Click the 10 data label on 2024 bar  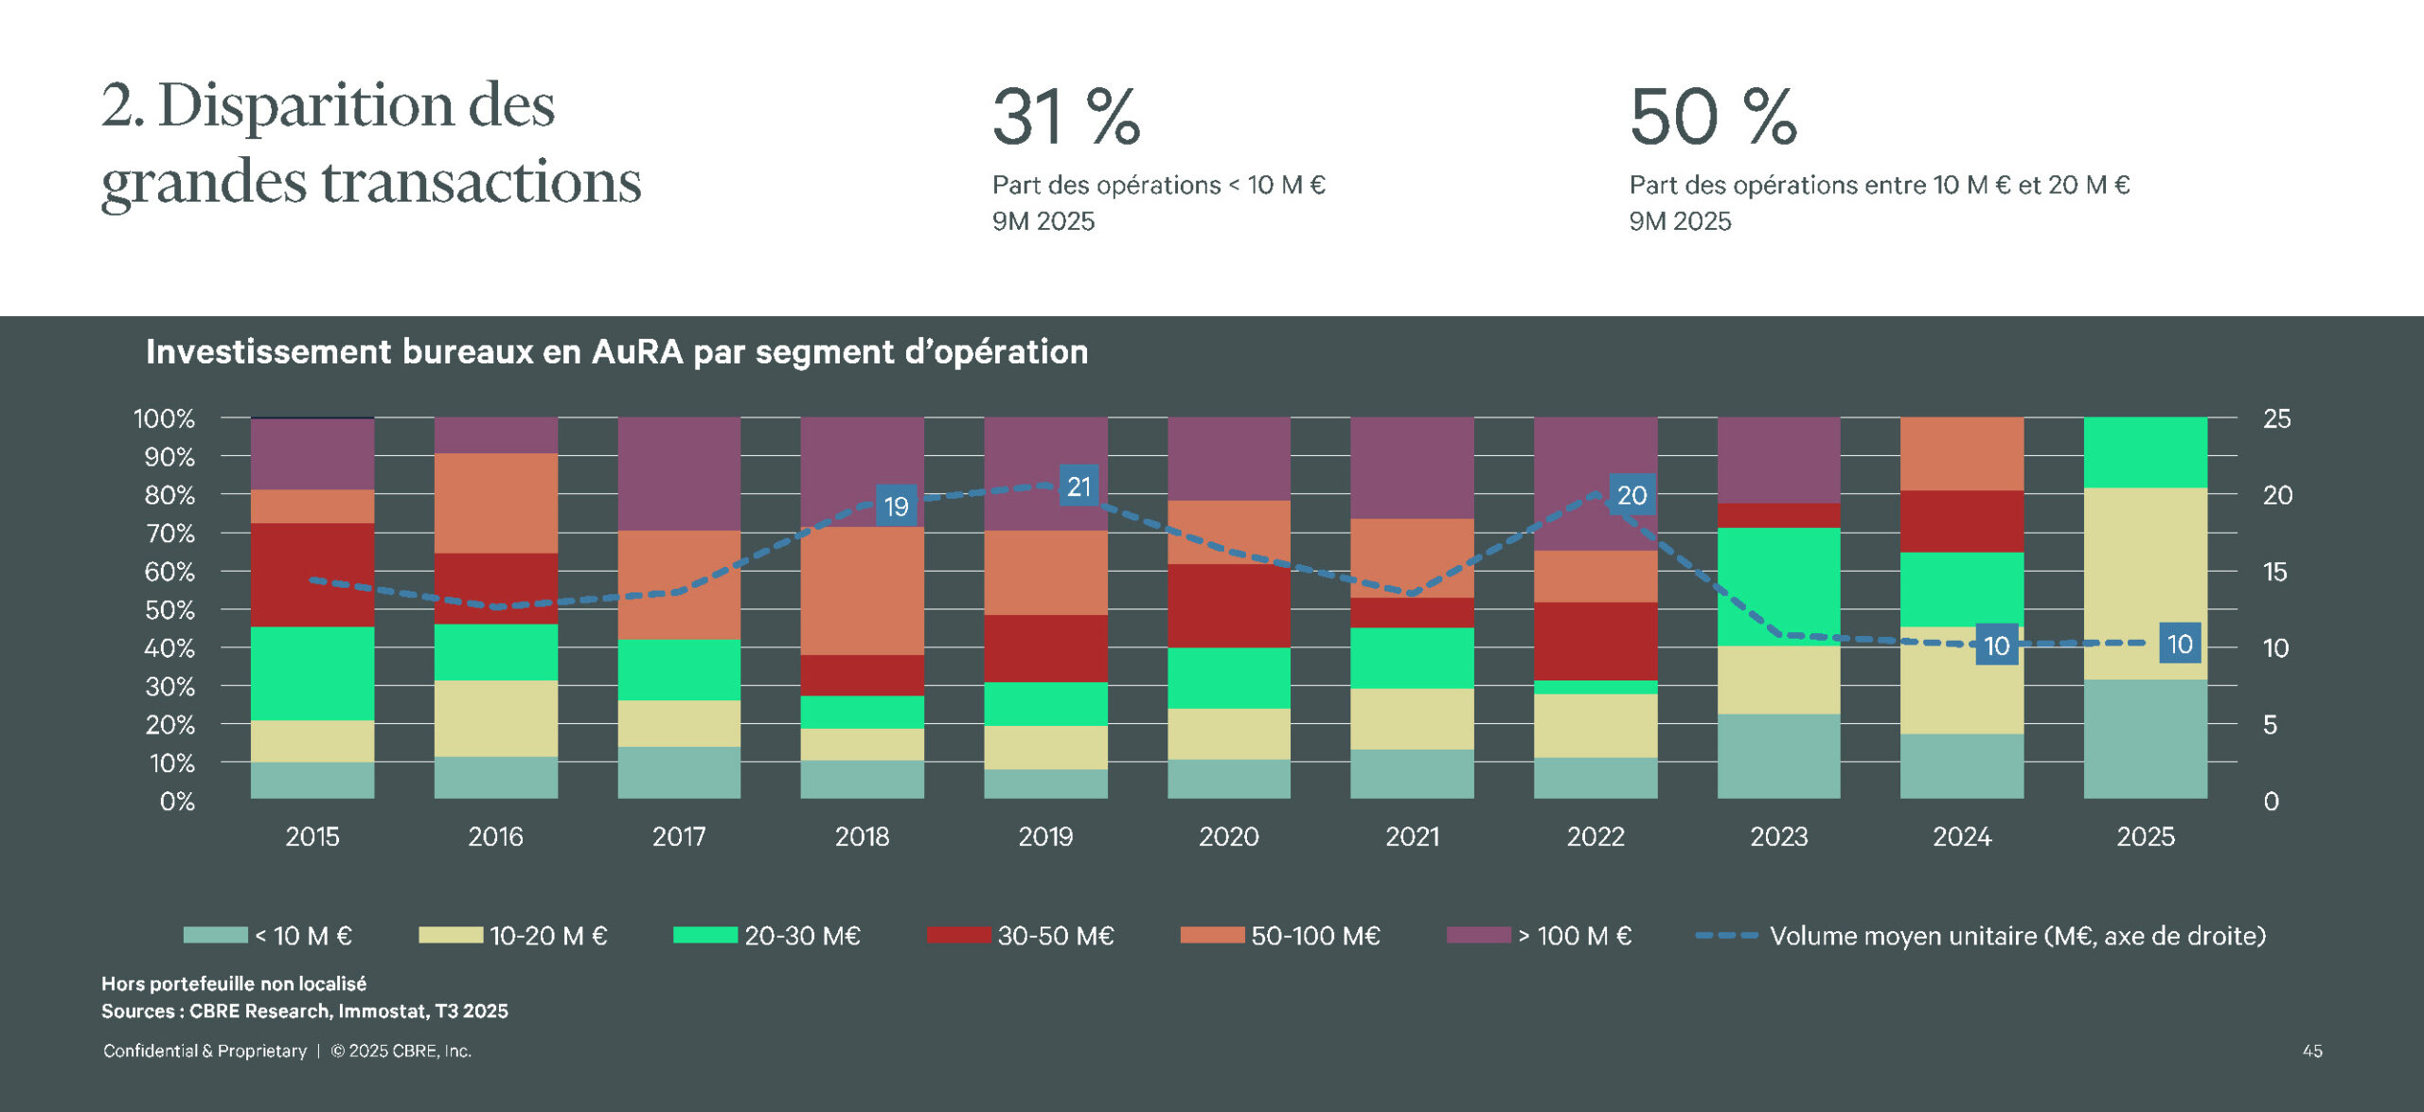click(1996, 645)
